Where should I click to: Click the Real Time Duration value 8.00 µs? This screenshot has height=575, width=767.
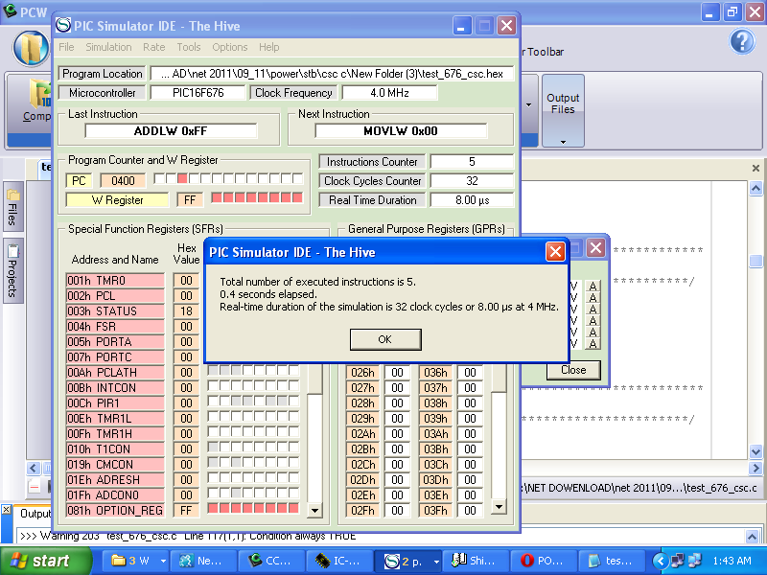pyautogui.click(x=472, y=200)
